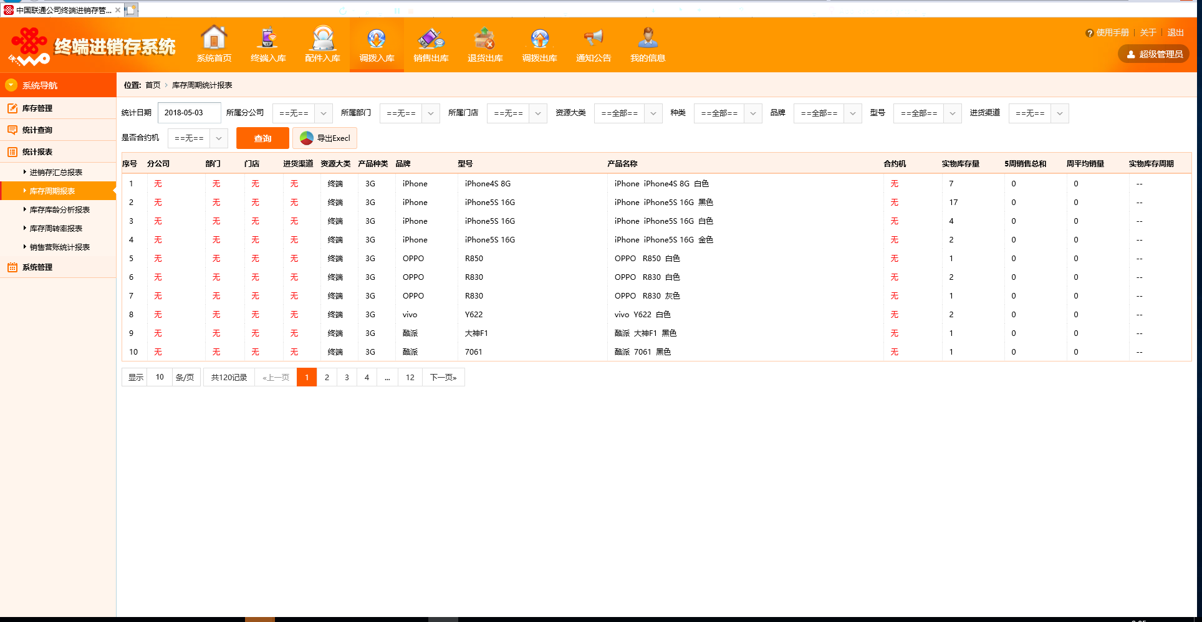Open 配件入库 toolbar icon

(x=322, y=38)
